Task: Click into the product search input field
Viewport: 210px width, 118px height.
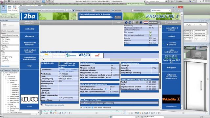Action: click(x=95, y=17)
